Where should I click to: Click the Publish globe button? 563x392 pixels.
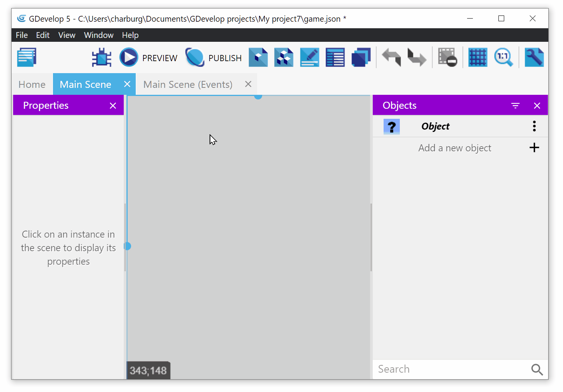pos(195,58)
